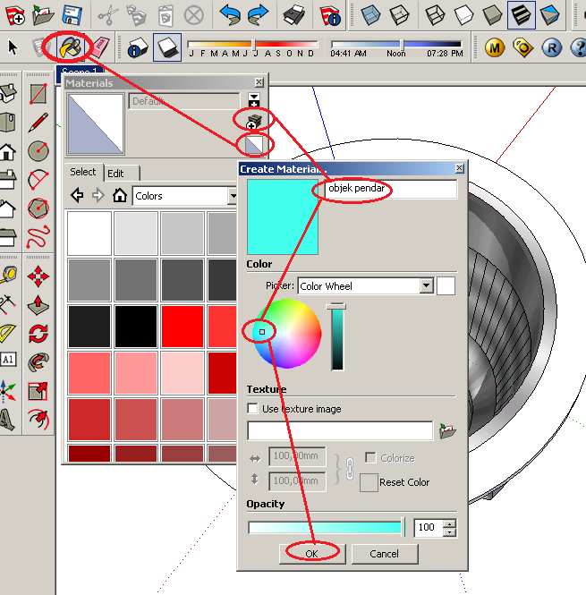Click the cyan material preview thumbnail
This screenshot has height=595, width=586.
[283, 217]
